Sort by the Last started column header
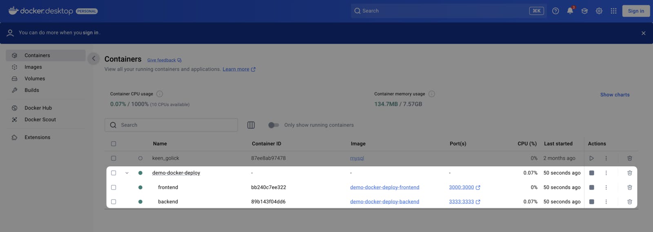 [558, 144]
